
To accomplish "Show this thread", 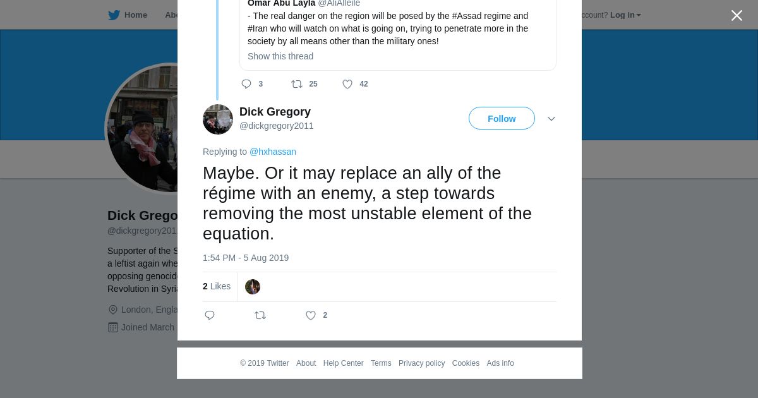I will click(280, 56).
